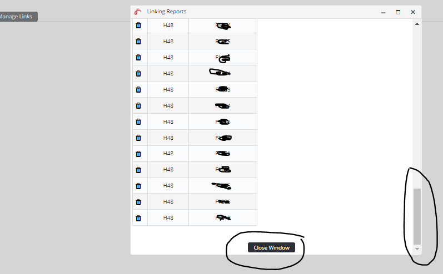Click the trash icon in the first visible row
Viewport: 443px width, 274px height.
coord(138,26)
